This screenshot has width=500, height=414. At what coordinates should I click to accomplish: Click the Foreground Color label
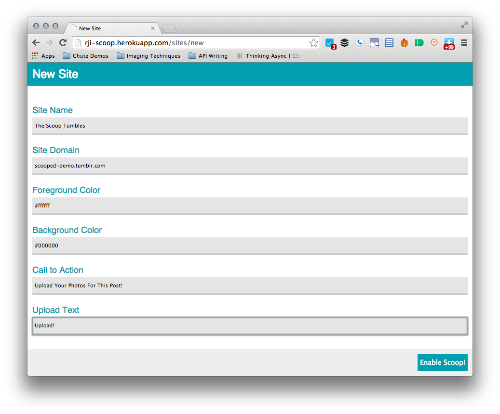click(x=67, y=190)
